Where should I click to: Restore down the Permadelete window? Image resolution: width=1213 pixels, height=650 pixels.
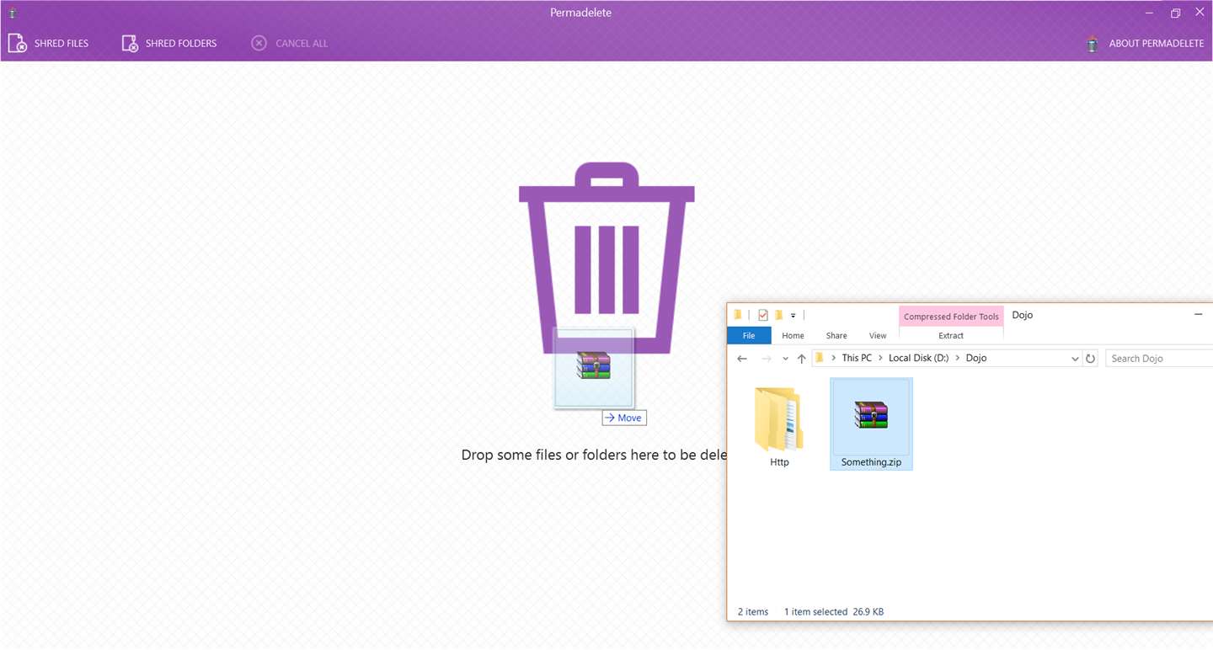click(x=1175, y=13)
